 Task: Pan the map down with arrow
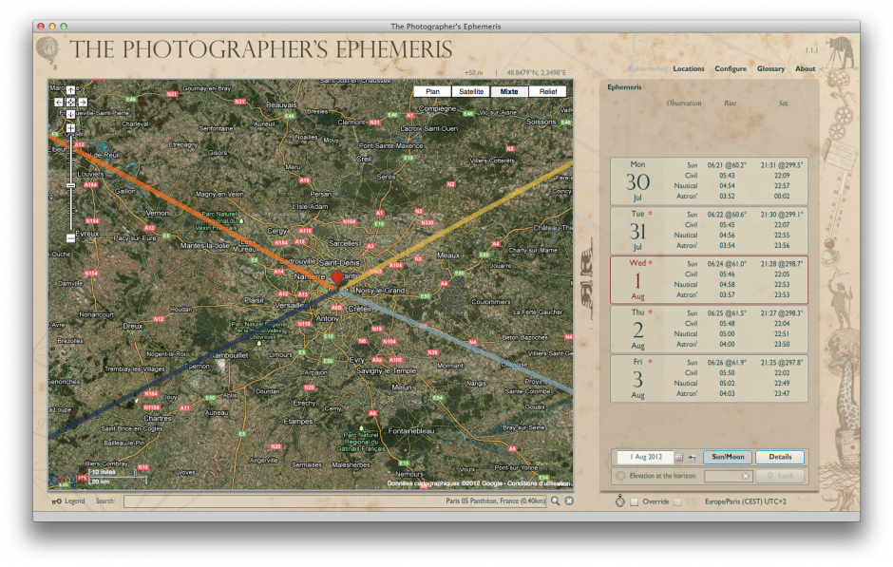click(70, 114)
